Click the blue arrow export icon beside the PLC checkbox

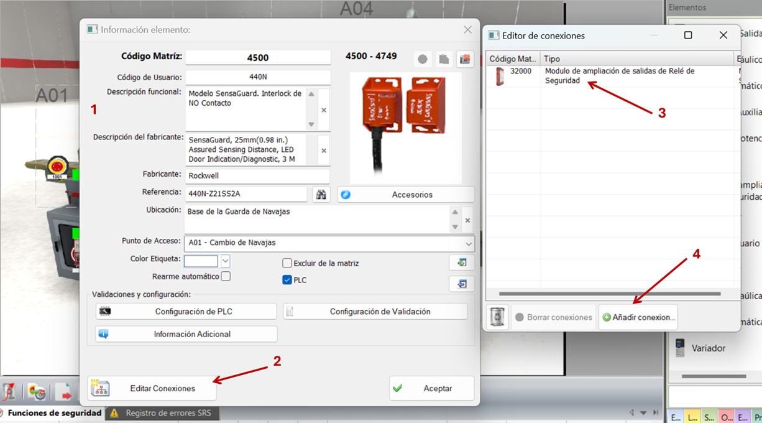coord(462,284)
